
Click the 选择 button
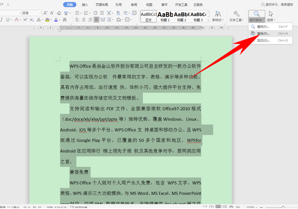271,16
